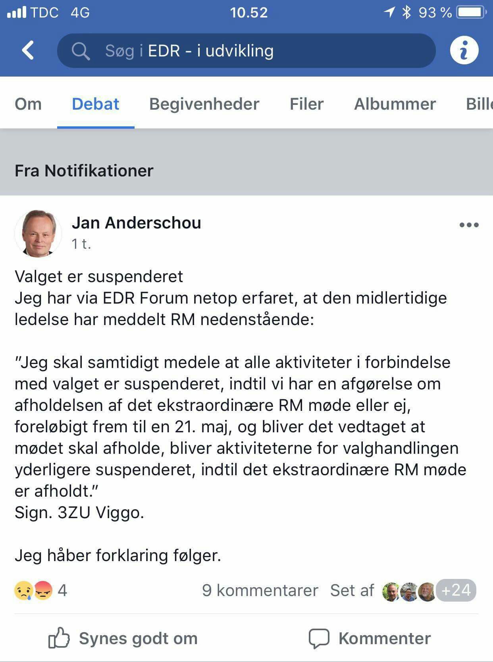Open group info via the i icon

tap(464, 50)
